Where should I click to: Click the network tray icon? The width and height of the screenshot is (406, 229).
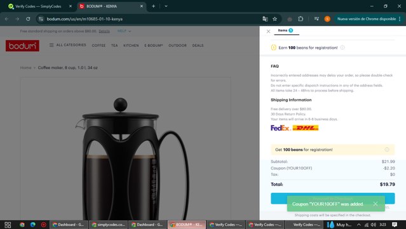367,225
